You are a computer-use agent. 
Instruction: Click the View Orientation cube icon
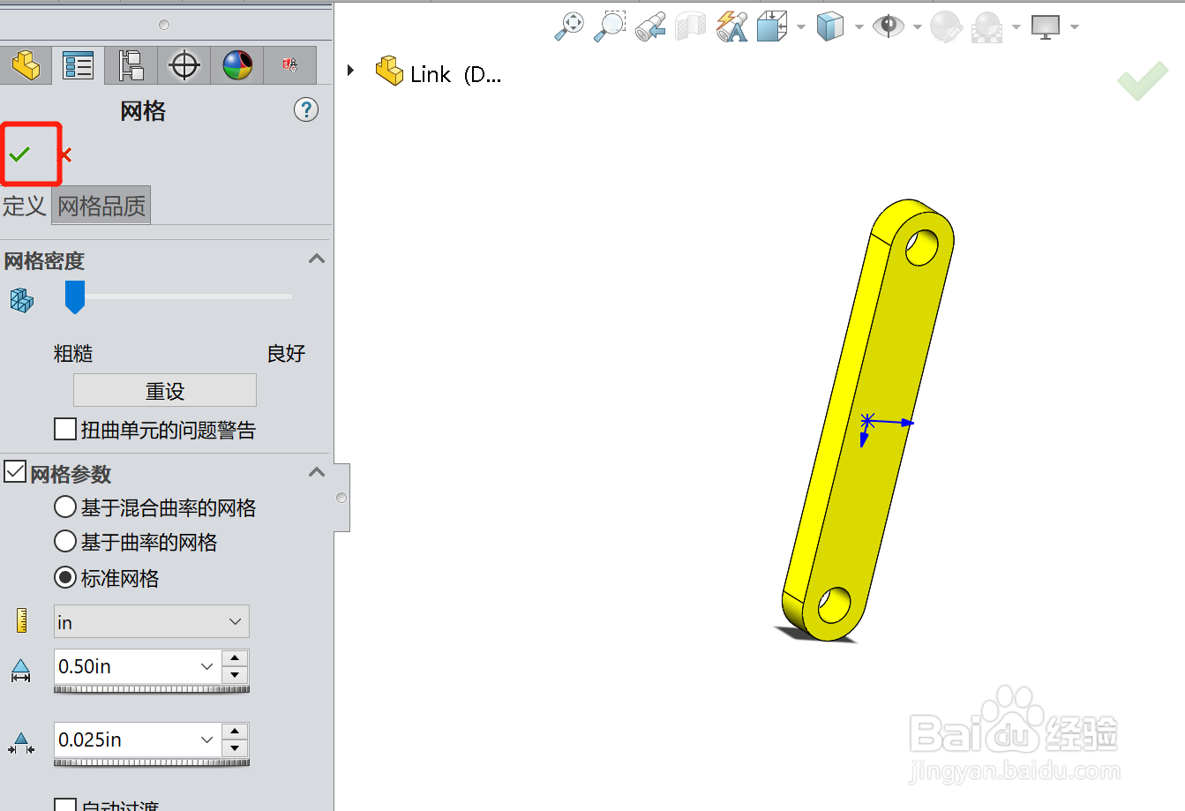829,26
